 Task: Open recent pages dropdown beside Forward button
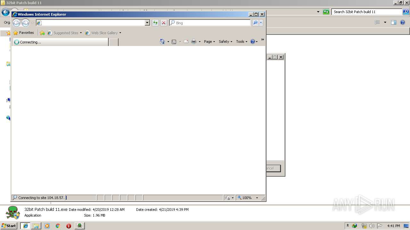pos(32,23)
